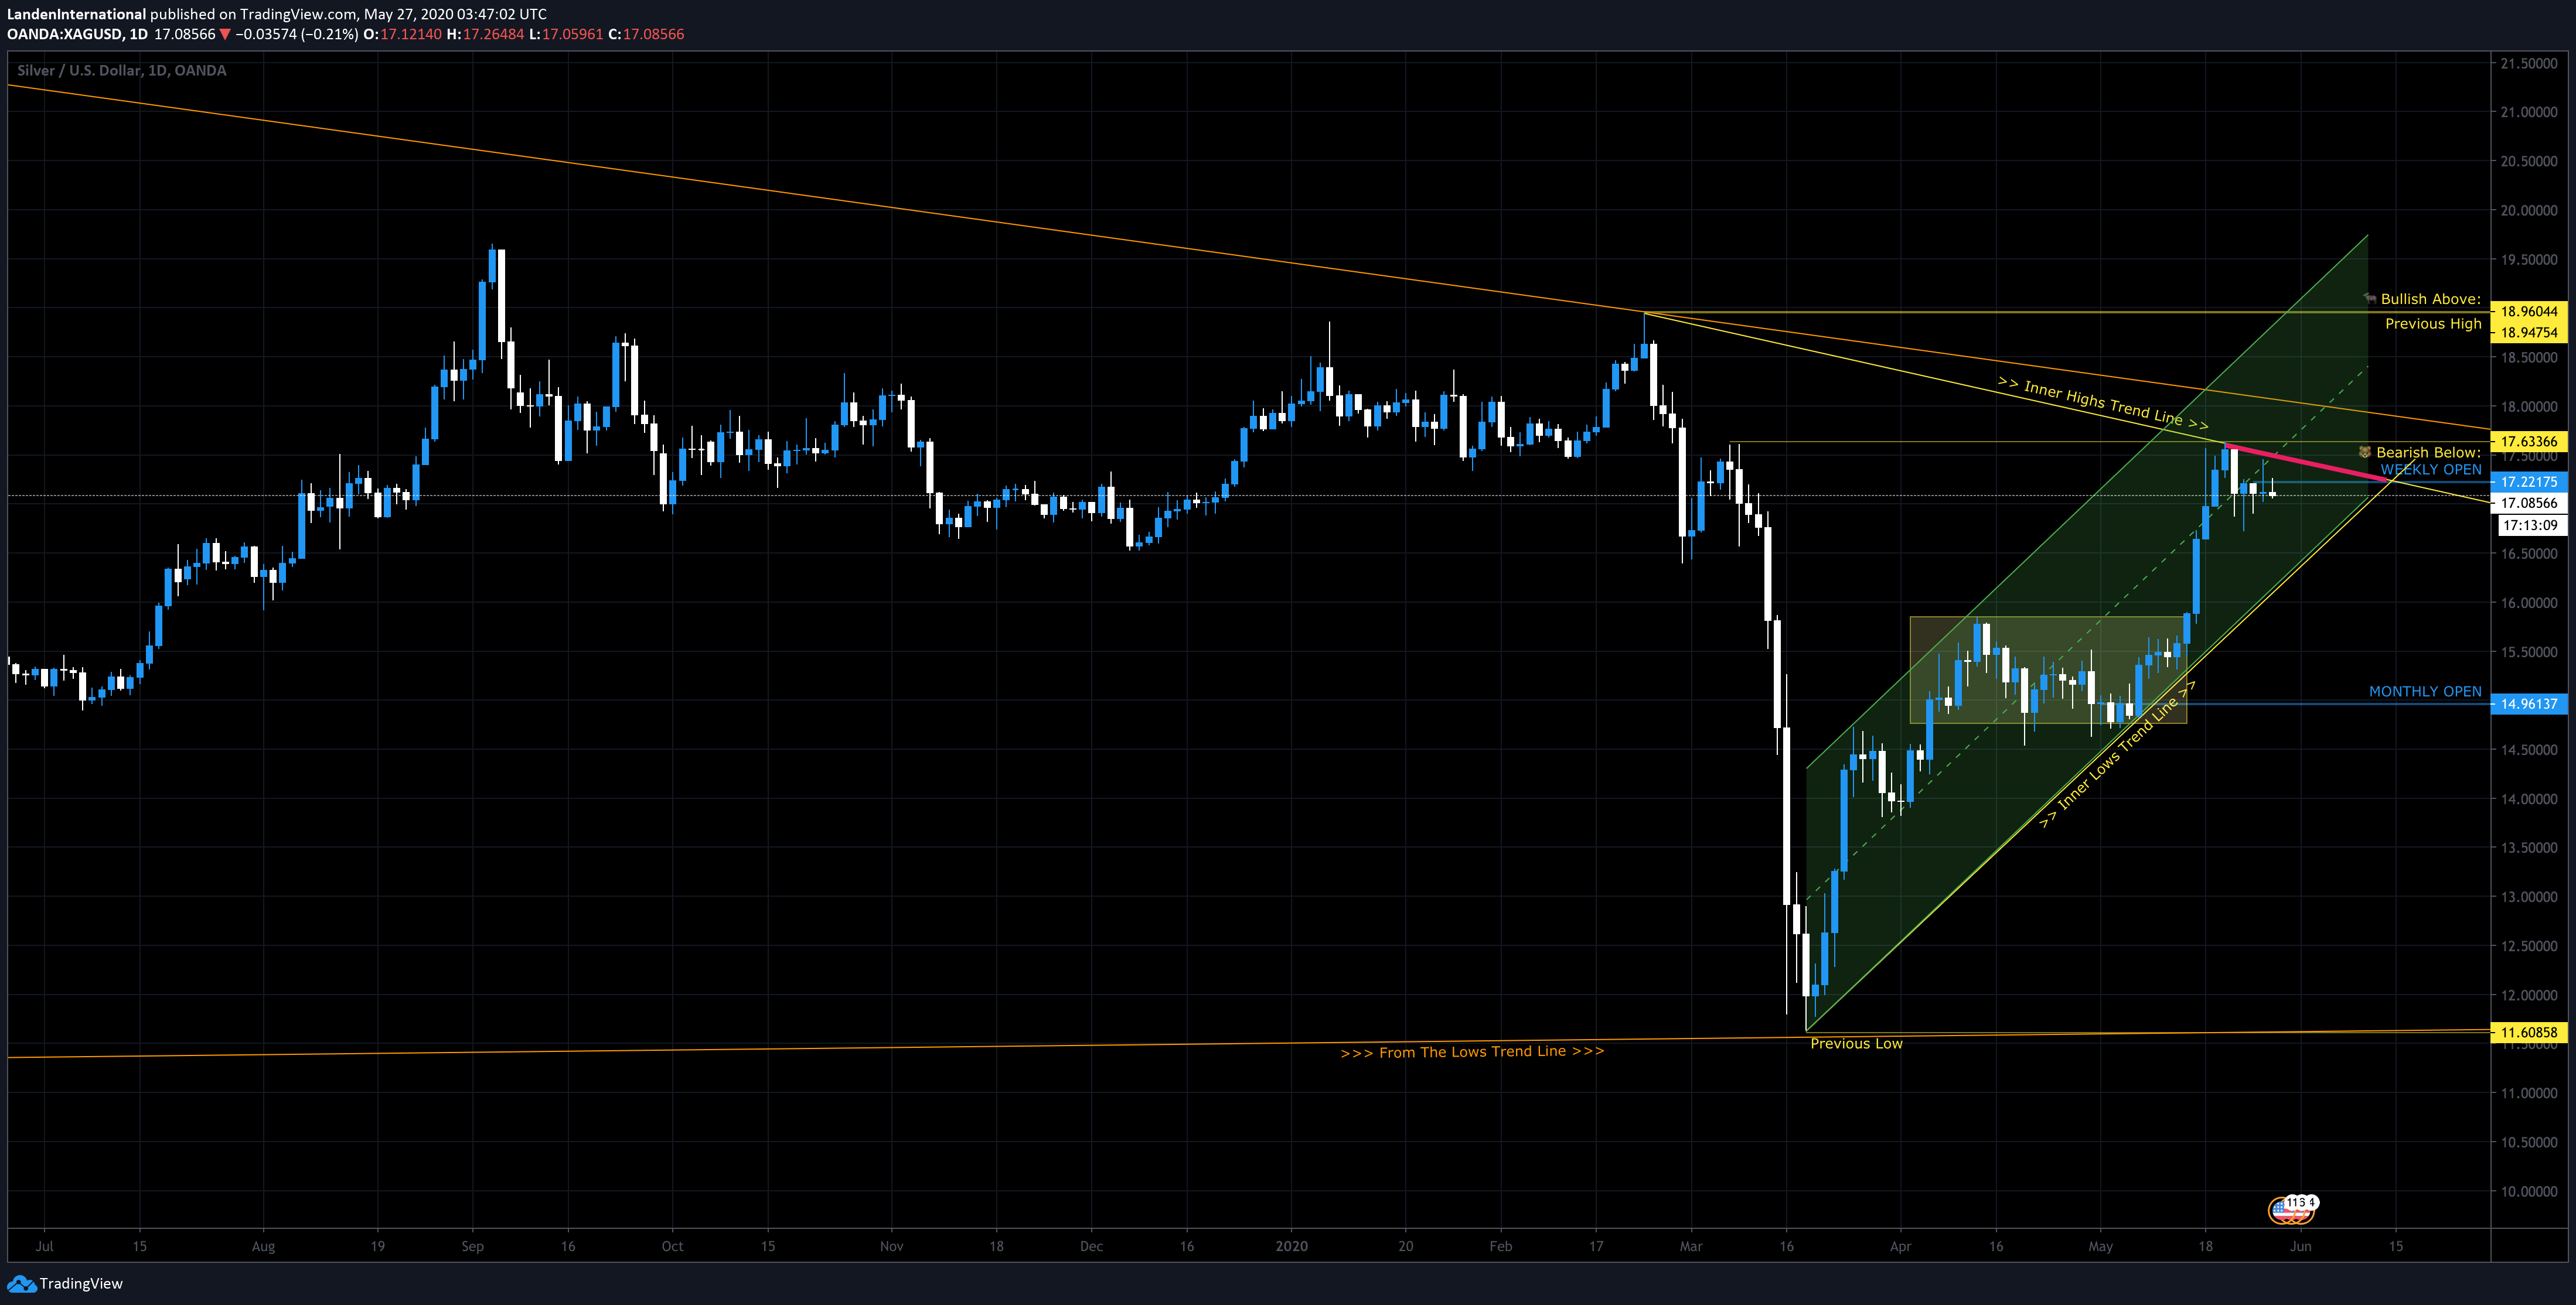Click the red down-arrow next to 17.08566 in header
This screenshot has width=2576, height=1305.
click(224, 34)
